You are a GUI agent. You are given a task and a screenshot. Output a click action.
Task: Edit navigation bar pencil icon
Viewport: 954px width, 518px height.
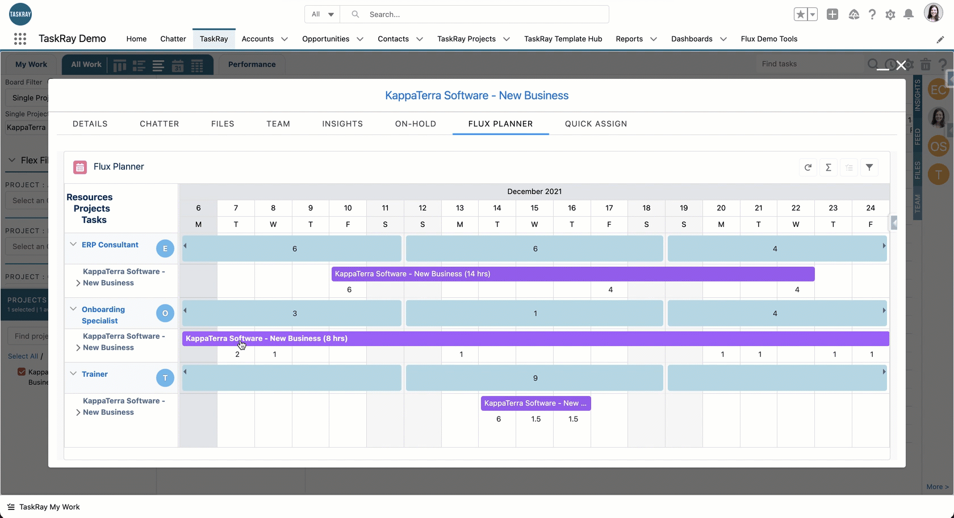click(940, 39)
